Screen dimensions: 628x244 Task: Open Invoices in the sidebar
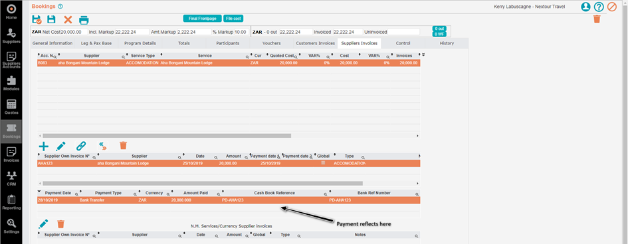[x=11, y=155]
